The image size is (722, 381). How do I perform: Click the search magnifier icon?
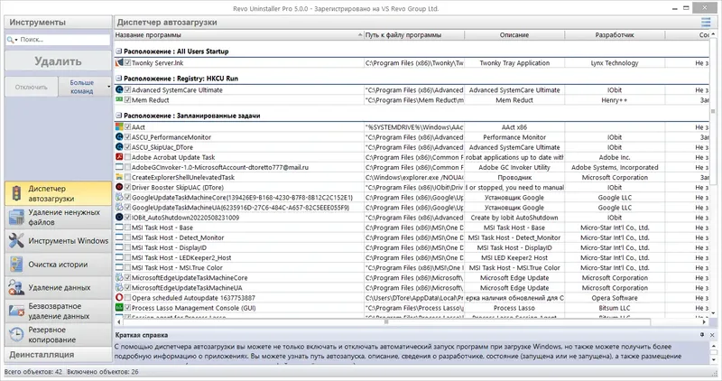10,40
